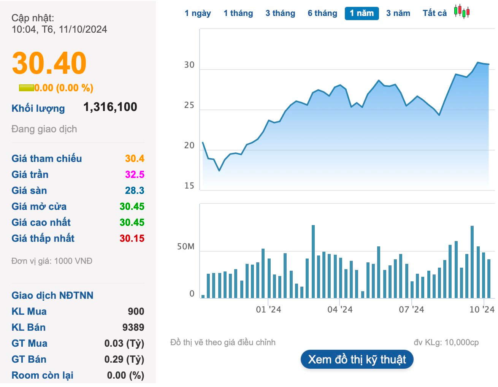The height and width of the screenshot is (387, 498).
Task: Open the candlestick chart icon
Action: point(462,12)
